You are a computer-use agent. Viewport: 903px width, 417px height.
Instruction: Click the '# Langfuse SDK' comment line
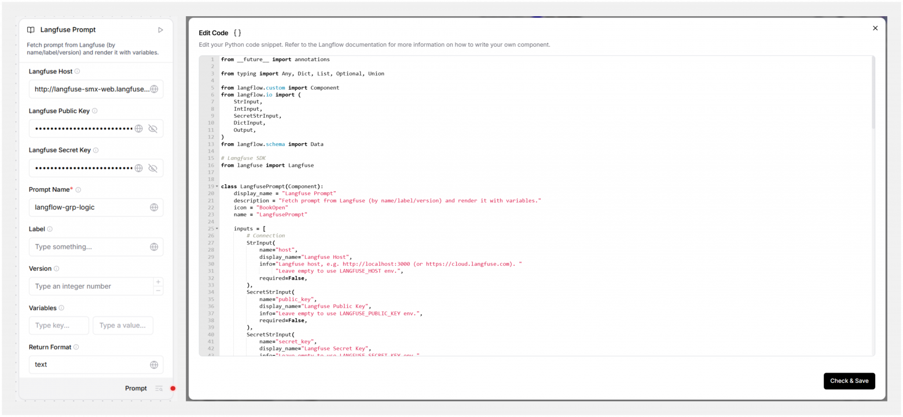point(243,158)
